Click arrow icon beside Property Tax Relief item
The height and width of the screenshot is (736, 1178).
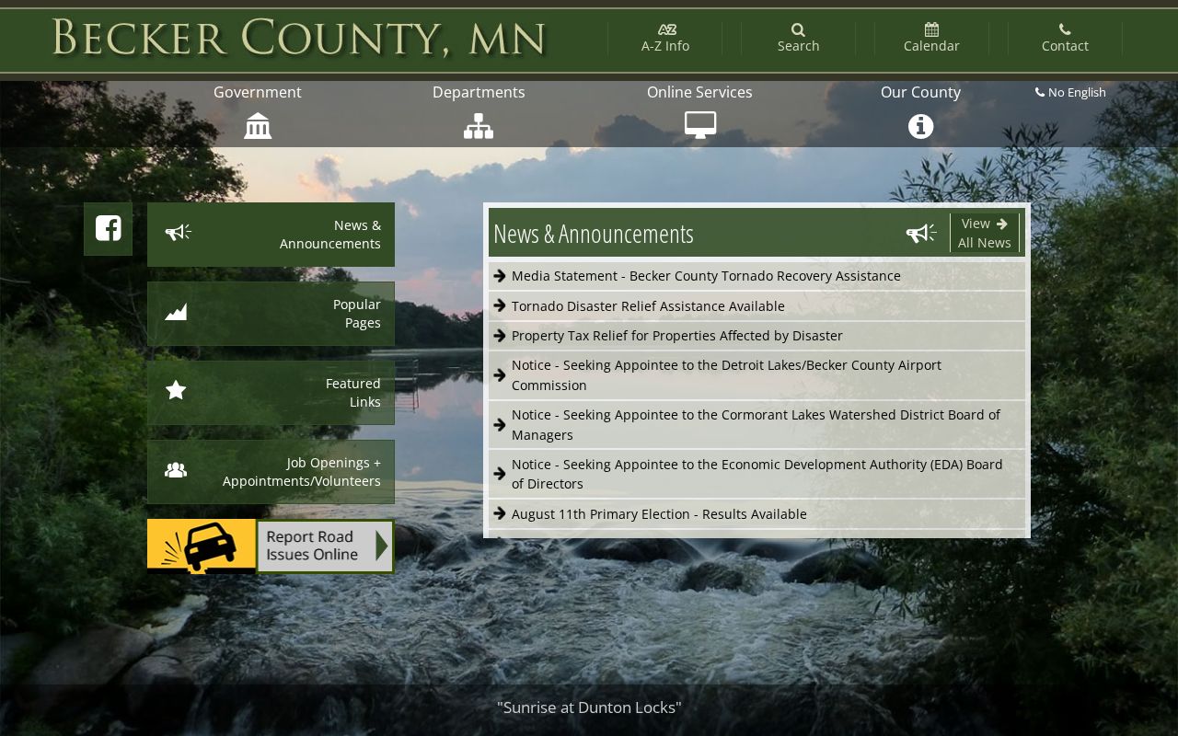click(x=500, y=335)
